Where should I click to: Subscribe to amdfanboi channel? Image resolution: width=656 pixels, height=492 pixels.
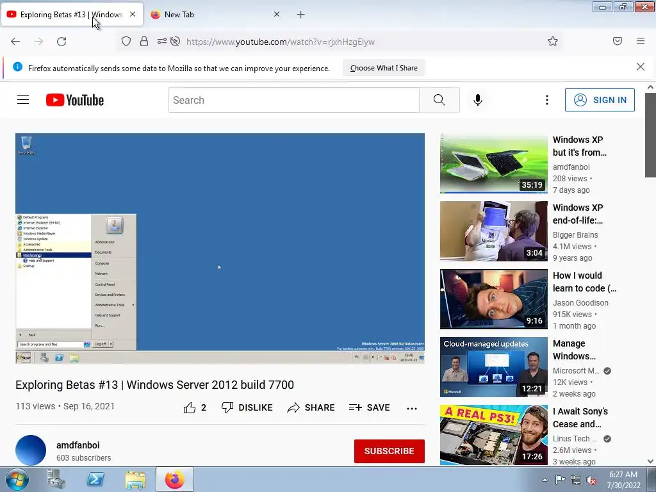tap(389, 451)
